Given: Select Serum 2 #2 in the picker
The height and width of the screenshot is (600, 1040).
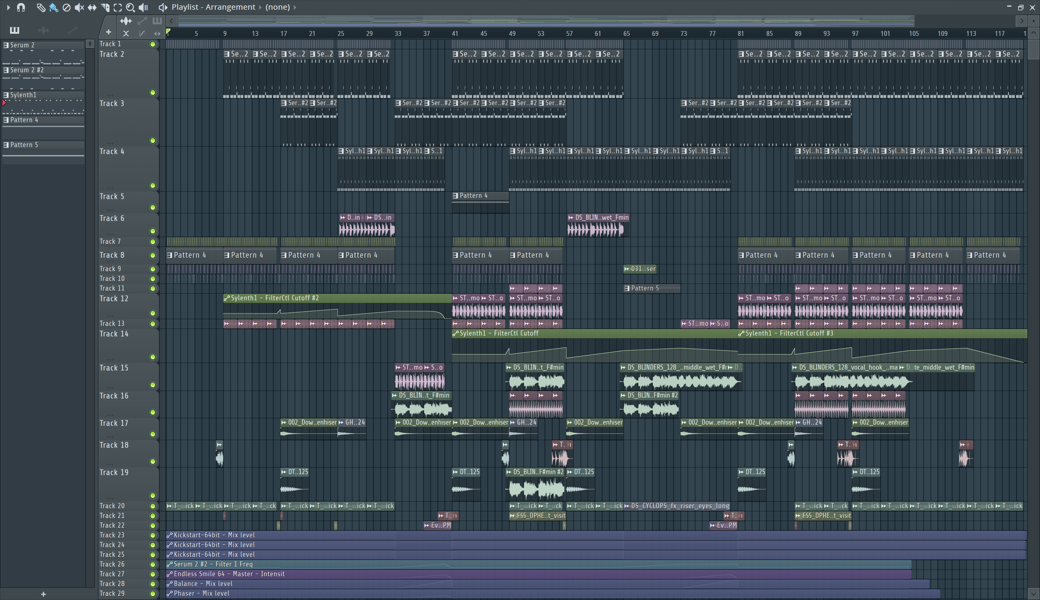Looking at the screenshot, I should click(43, 70).
